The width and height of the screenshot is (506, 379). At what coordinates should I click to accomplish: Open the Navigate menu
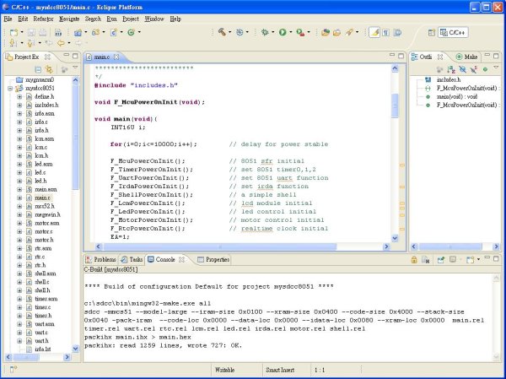(69, 19)
